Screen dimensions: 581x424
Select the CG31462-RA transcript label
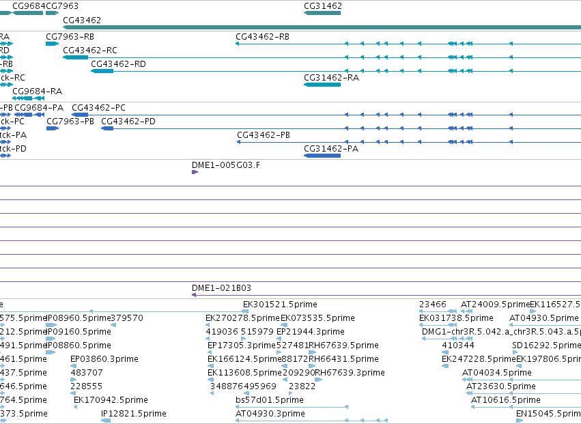point(331,78)
